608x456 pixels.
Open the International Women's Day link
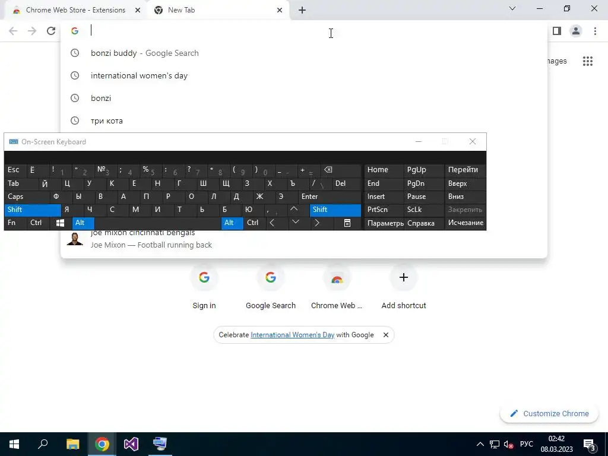292,335
